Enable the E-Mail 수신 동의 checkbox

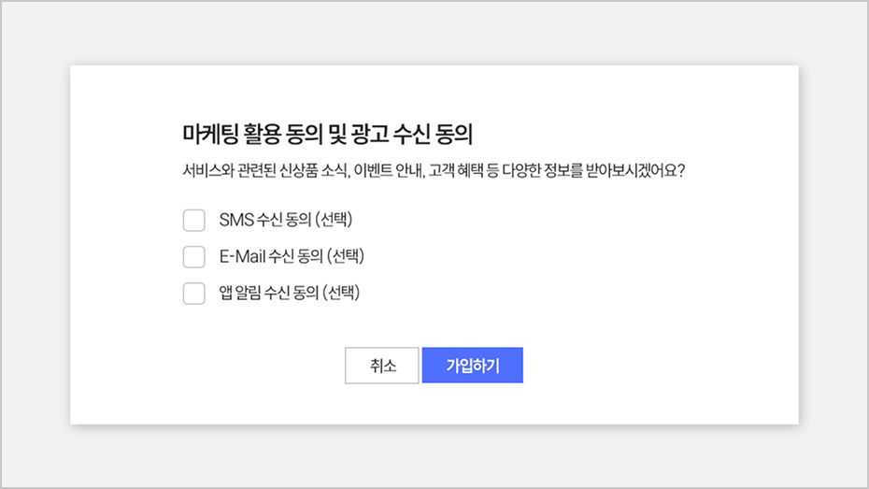coord(193,257)
